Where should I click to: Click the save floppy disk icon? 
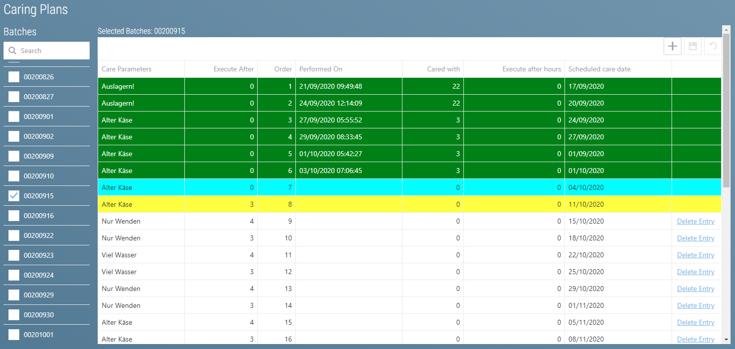click(x=693, y=46)
